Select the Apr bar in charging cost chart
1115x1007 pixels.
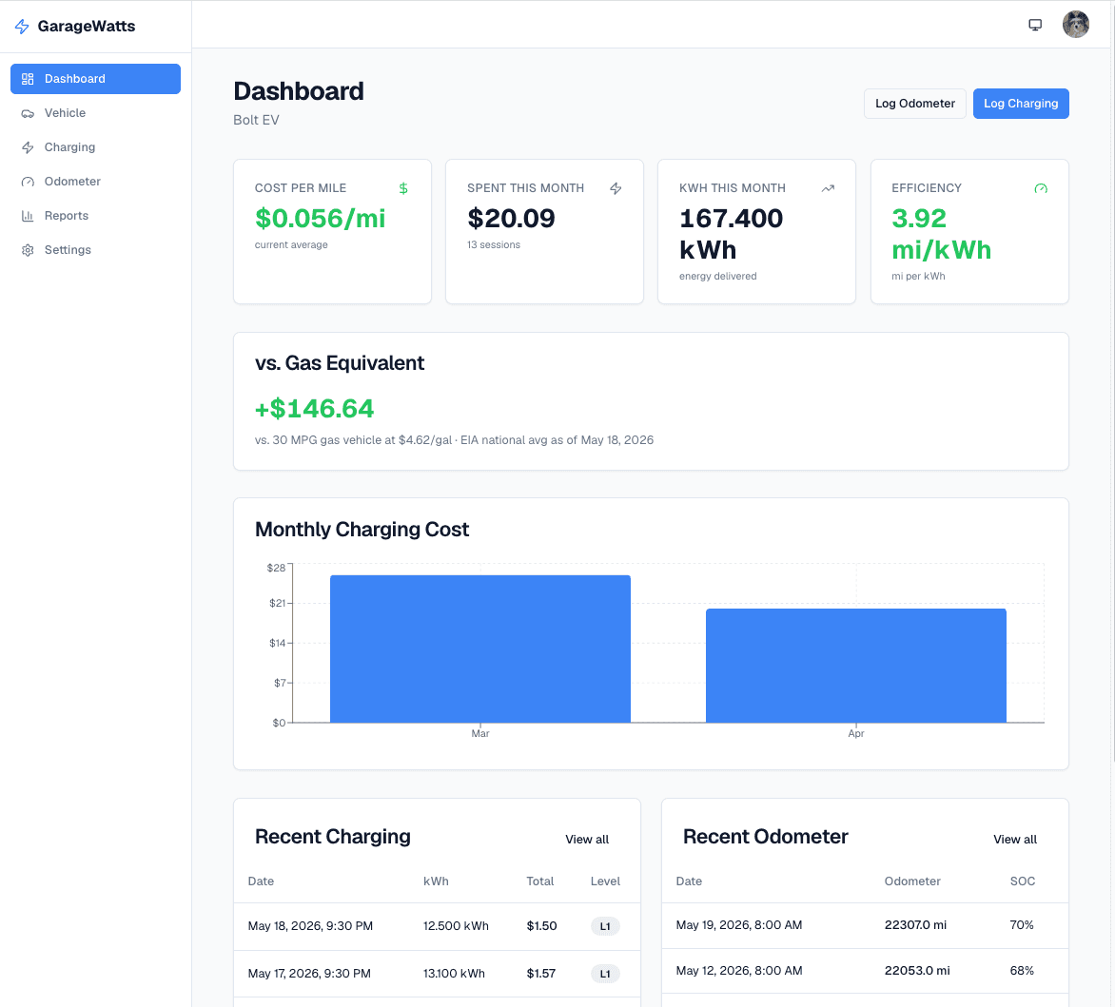[855, 666]
